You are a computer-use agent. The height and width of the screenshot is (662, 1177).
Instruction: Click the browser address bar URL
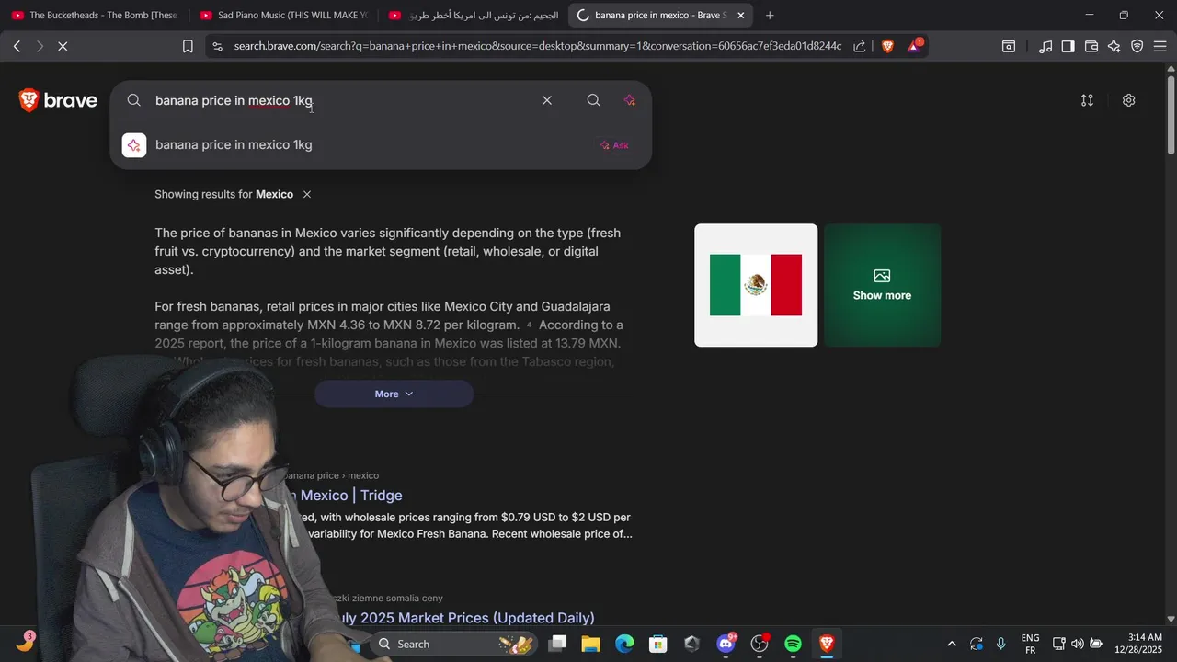[x=537, y=46]
